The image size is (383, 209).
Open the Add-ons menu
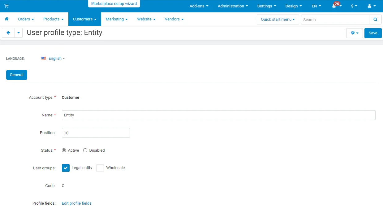(199, 6)
